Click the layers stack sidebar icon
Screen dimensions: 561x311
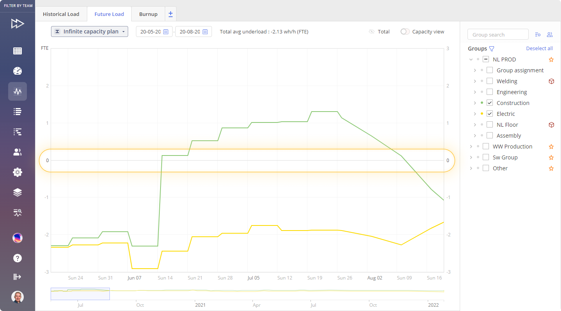tap(18, 192)
